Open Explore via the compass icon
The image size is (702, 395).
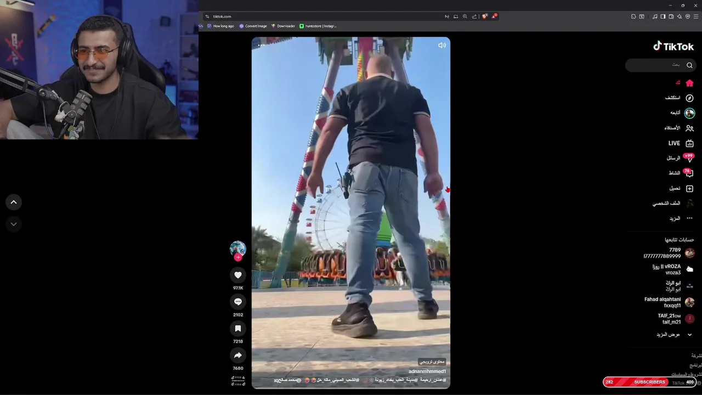tap(689, 98)
